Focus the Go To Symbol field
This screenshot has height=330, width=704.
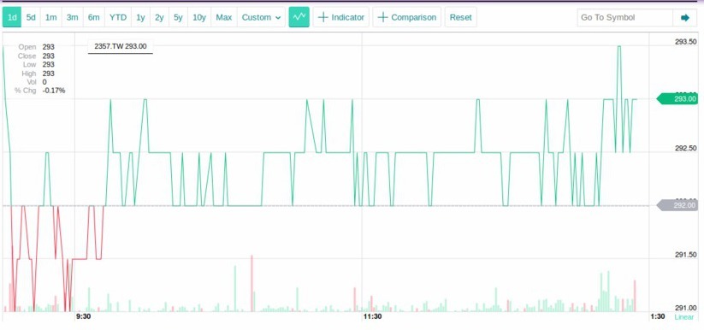625,17
